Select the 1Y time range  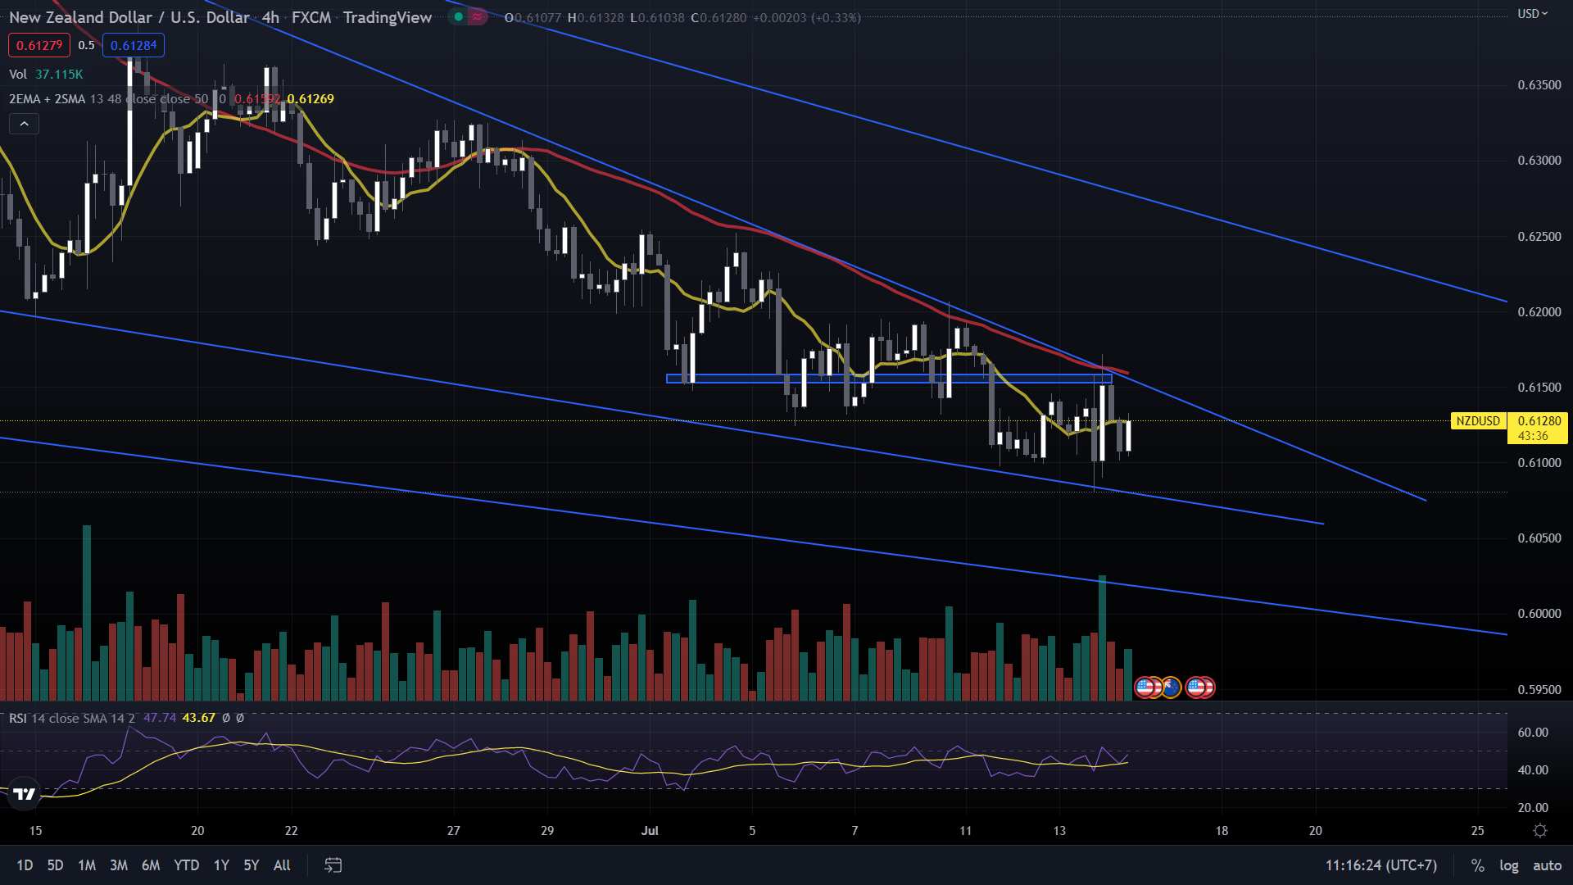click(x=221, y=865)
